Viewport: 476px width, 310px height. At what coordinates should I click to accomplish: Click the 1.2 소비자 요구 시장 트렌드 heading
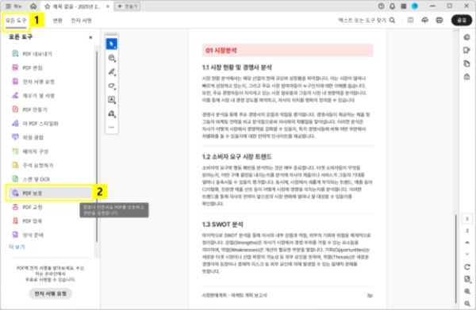click(x=236, y=157)
